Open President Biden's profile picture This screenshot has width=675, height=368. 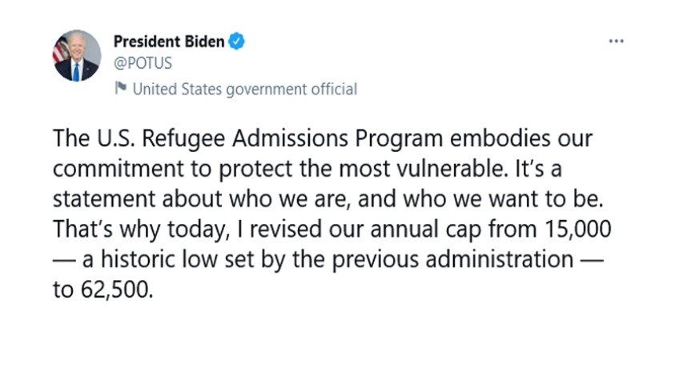77,56
